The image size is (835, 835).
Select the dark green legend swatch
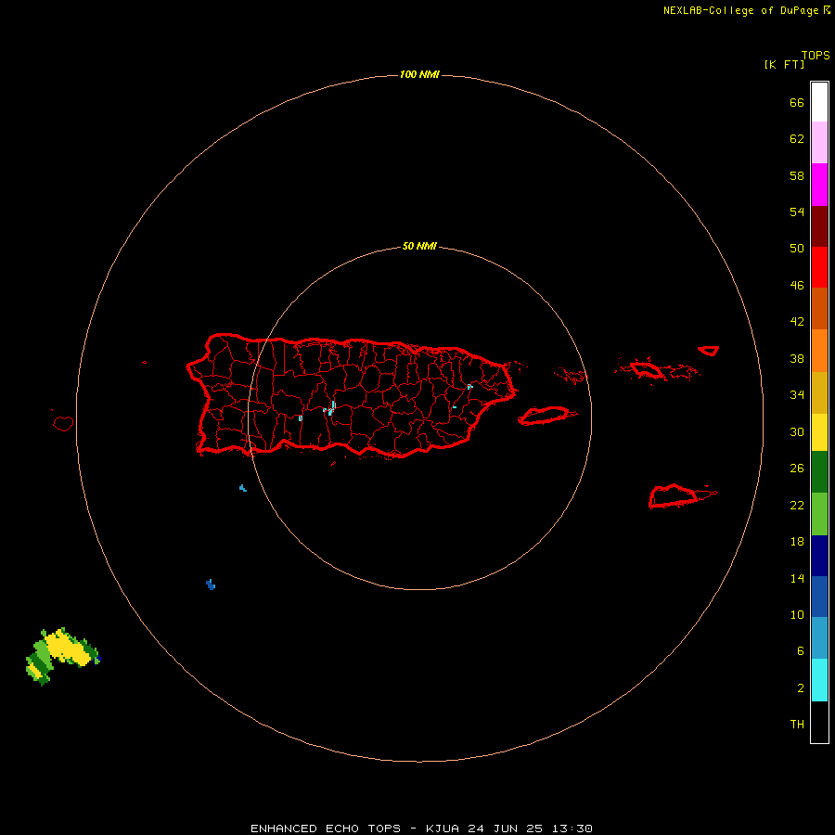point(819,472)
